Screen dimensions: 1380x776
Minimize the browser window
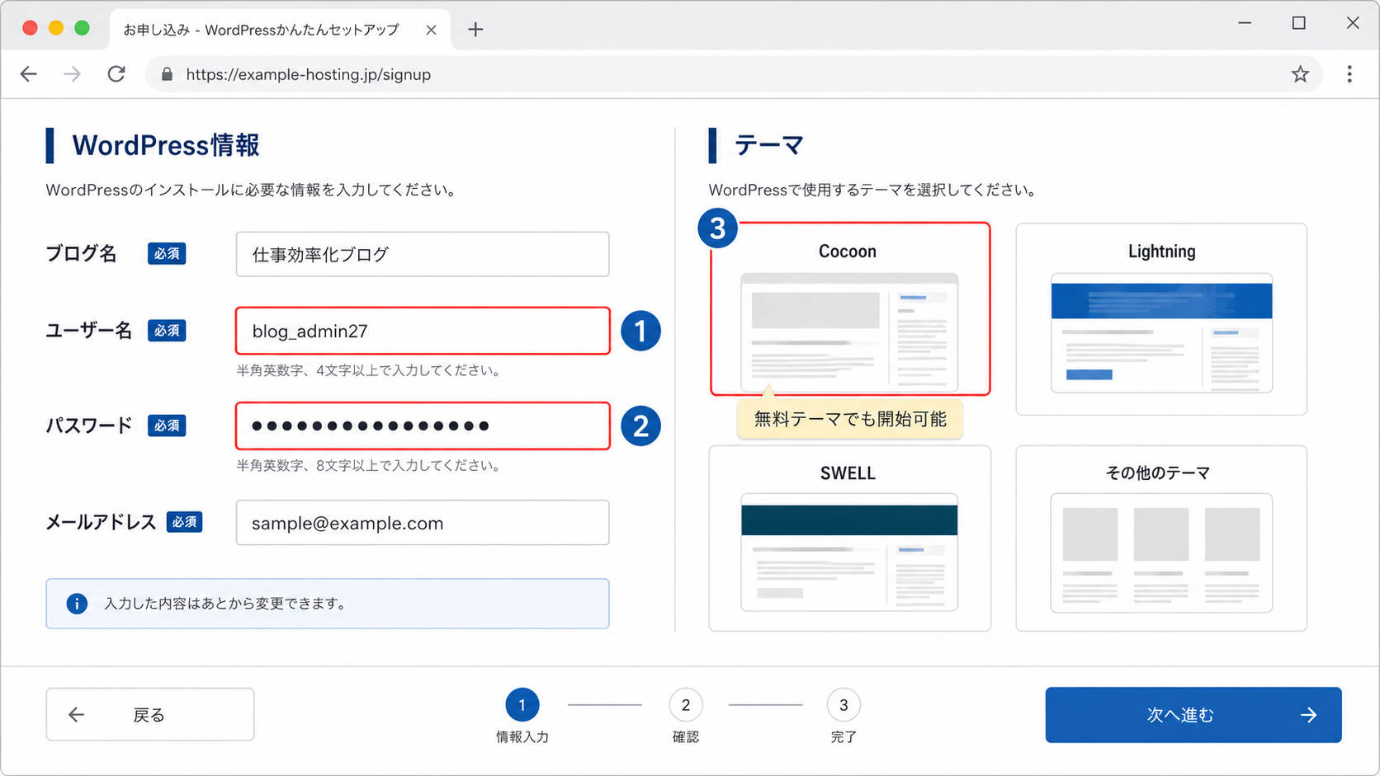point(1245,23)
